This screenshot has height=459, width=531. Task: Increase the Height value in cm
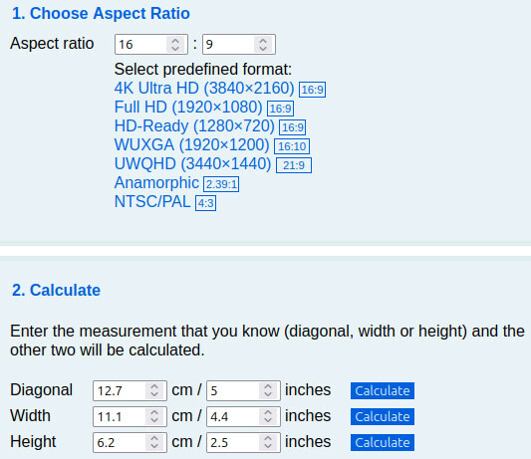[x=154, y=438]
